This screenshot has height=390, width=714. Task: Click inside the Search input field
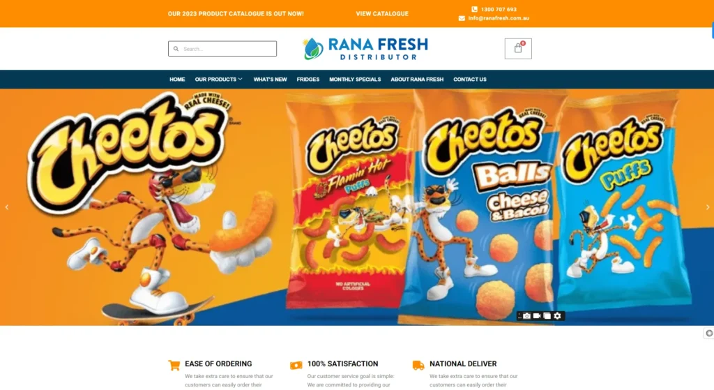[x=222, y=49]
